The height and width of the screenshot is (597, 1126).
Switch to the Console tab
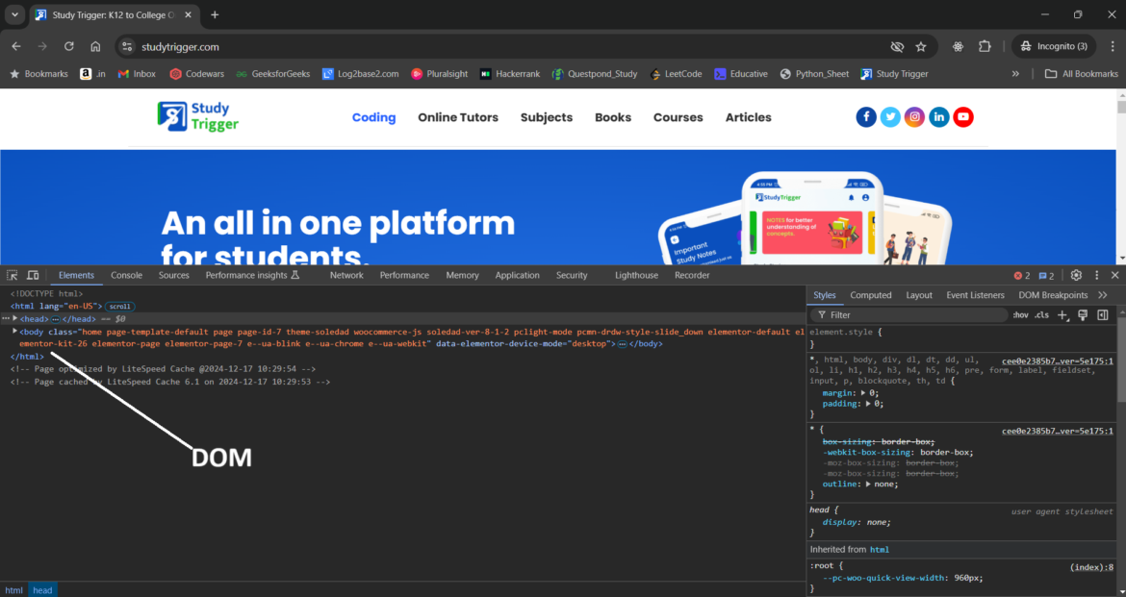click(126, 276)
